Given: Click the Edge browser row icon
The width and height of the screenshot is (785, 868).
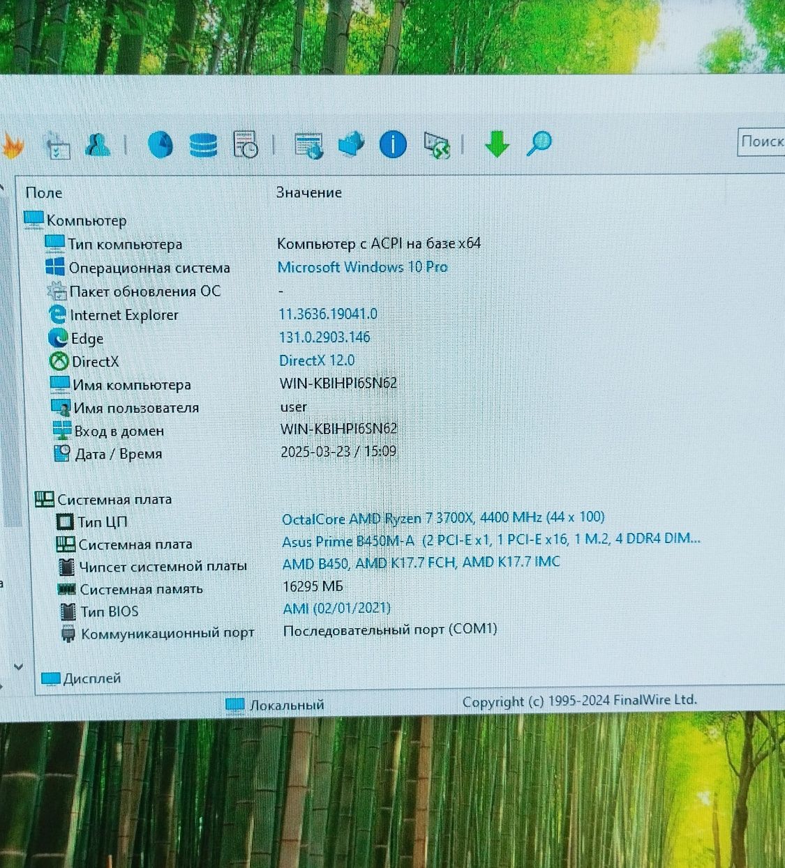Looking at the screenshot, I should pos(58,338).
